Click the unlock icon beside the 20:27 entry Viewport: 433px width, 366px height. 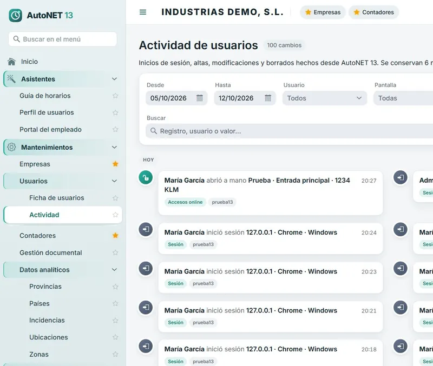[146, 178]
